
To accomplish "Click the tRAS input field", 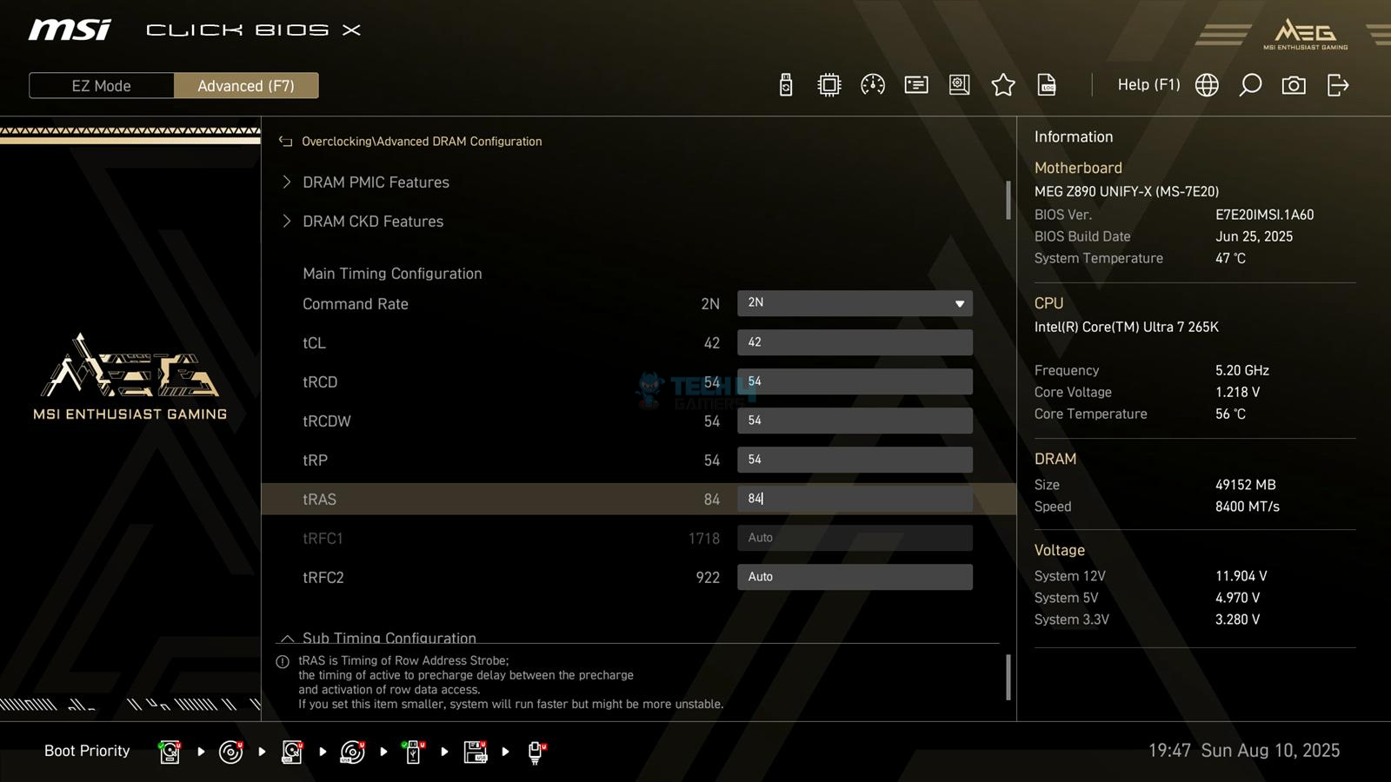I will tap(855, 499).
